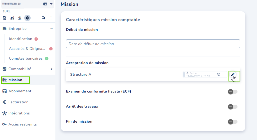Select the settings gear icon
Screen dimensions: 257x140
pyautogui.click(x=27, y=18)
